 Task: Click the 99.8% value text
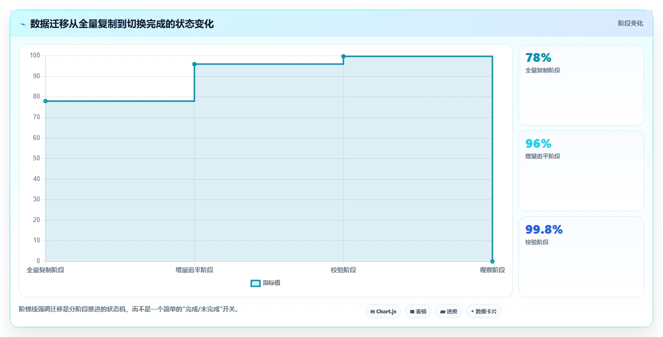(544, 230)
